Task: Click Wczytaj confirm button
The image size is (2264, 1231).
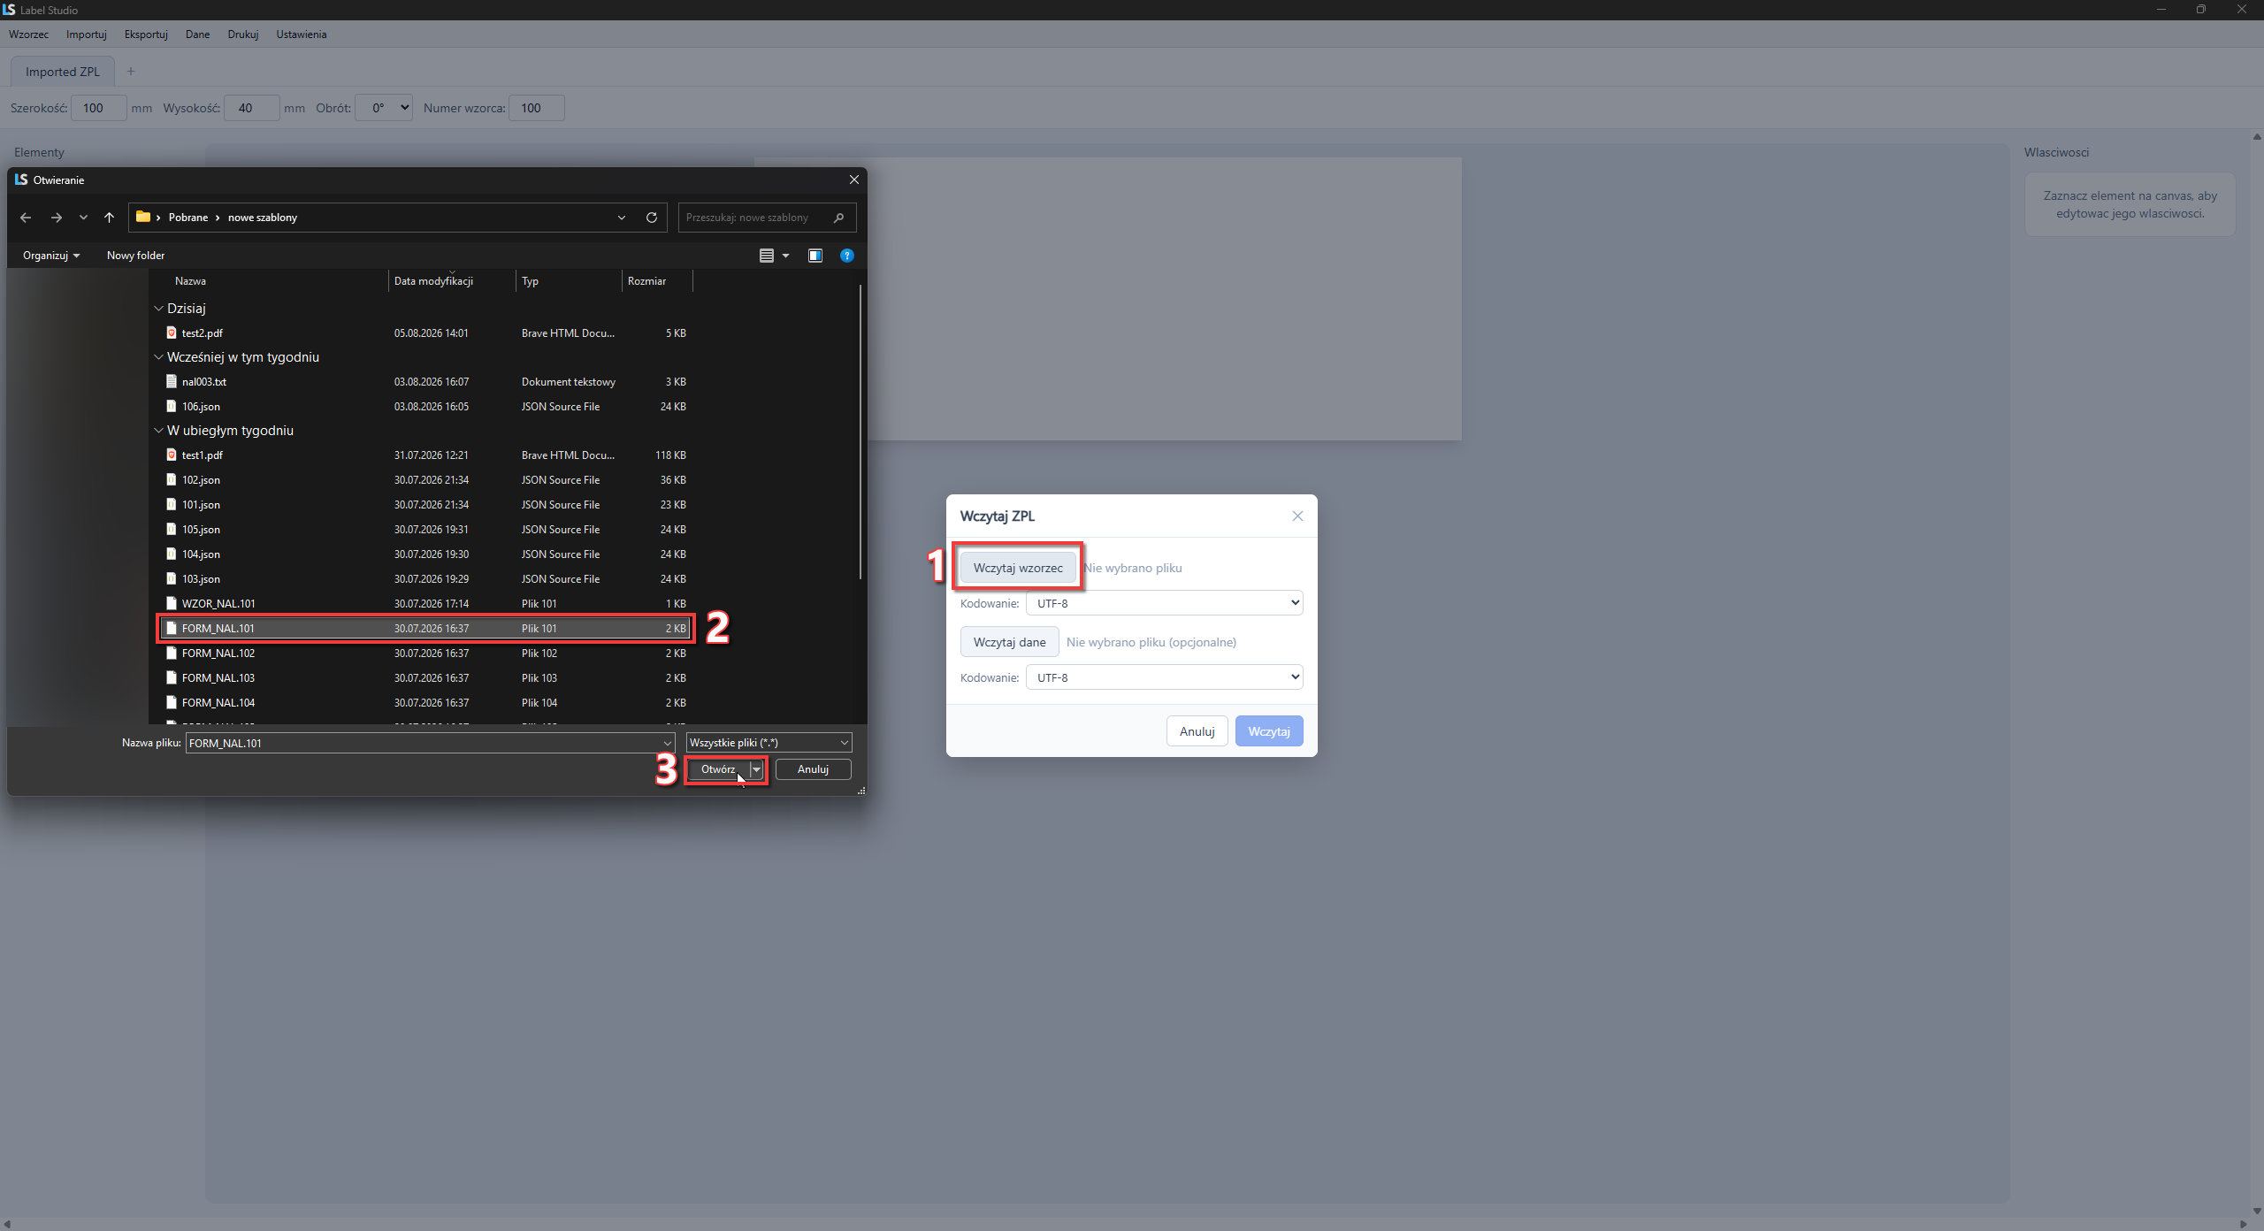Action: (1269, 731)
